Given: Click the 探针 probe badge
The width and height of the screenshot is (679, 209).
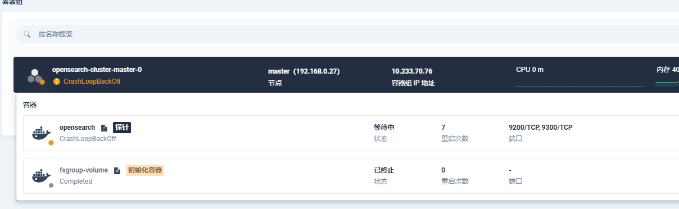Looking at the screenshot, I should click(x=122, y=128).
